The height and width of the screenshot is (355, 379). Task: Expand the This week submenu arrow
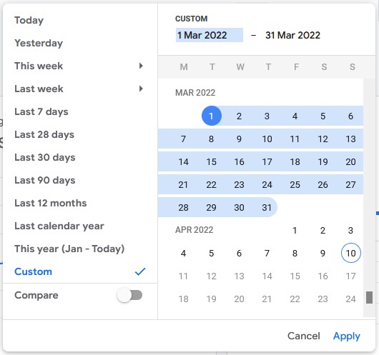141,66
